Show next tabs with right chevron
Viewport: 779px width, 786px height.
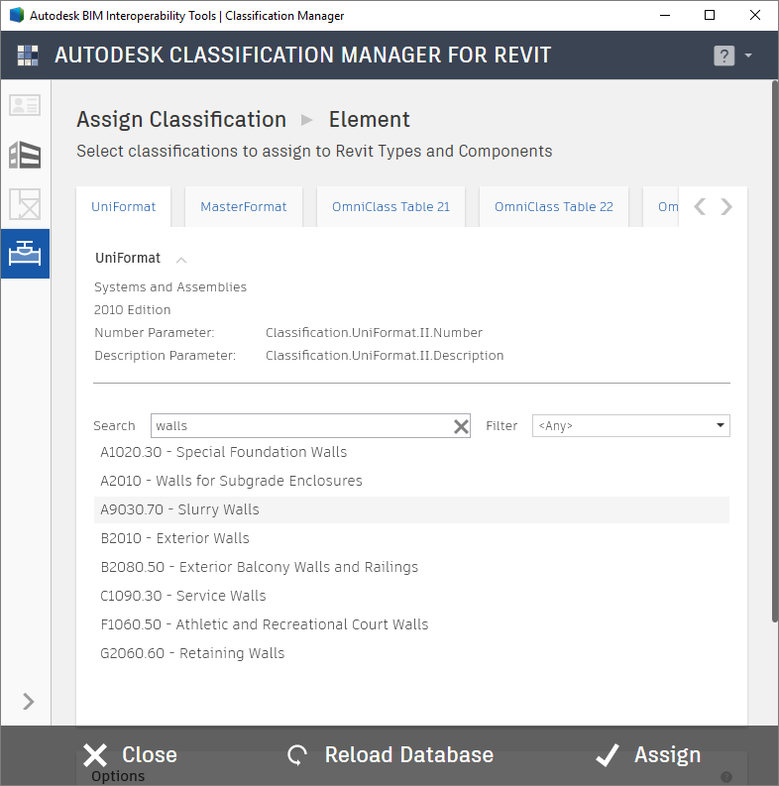[726, 206]
